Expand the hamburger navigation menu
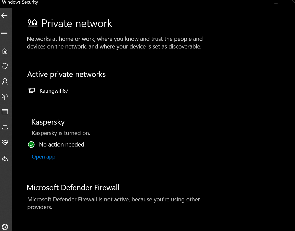295x231 pixels. [x=5, y=32]
